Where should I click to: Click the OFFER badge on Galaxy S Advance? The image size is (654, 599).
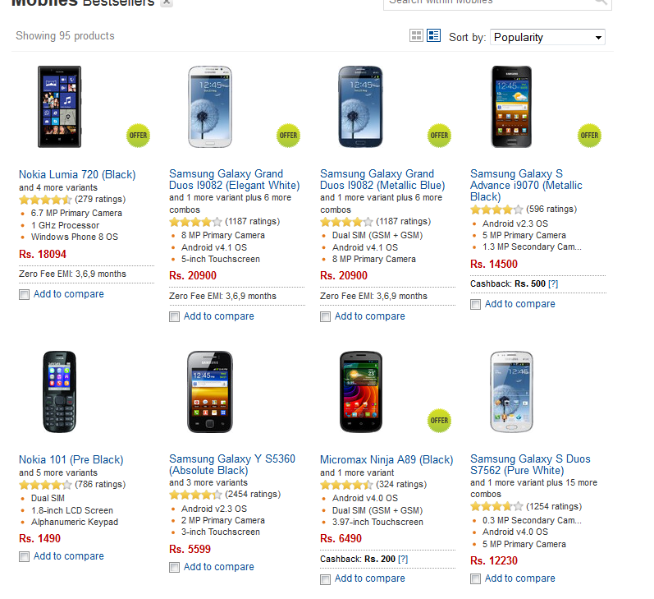pyautogui.click(x=589, y=136)
